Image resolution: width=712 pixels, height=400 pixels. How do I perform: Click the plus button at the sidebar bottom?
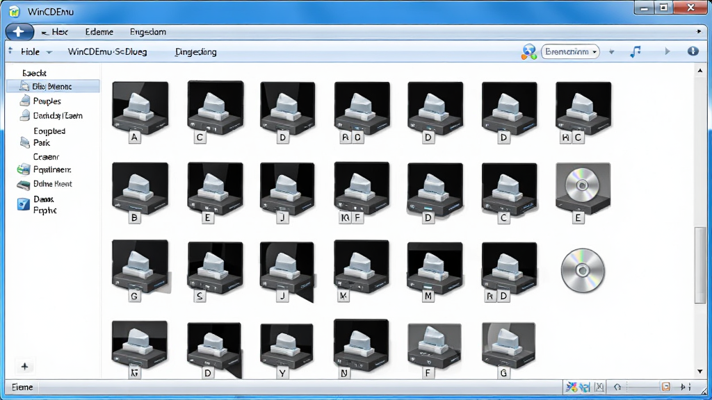[24, 367]
